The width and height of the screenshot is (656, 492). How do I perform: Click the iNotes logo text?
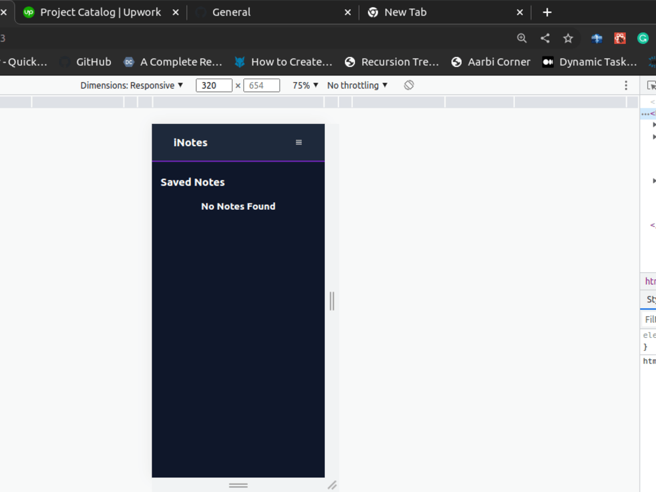click(x=190, y=142)
